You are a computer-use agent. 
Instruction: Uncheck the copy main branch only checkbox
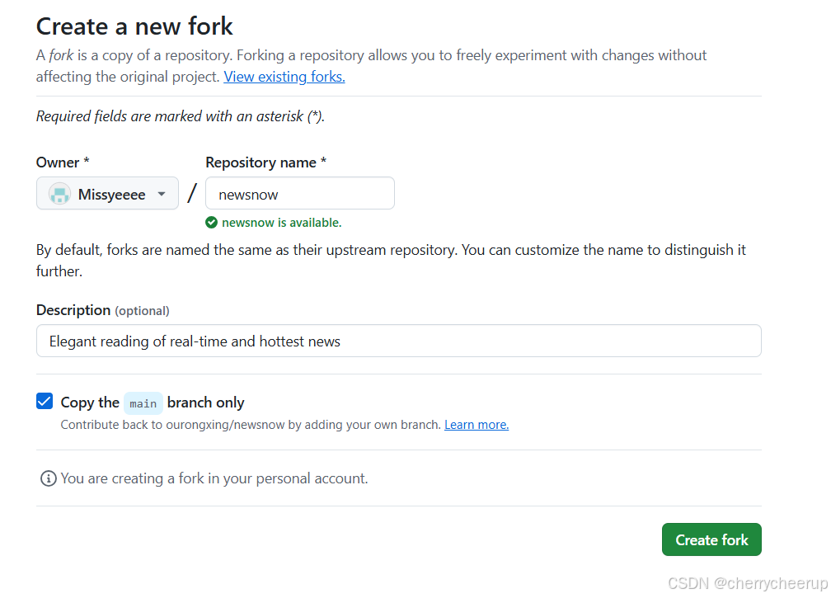[45, 402]
